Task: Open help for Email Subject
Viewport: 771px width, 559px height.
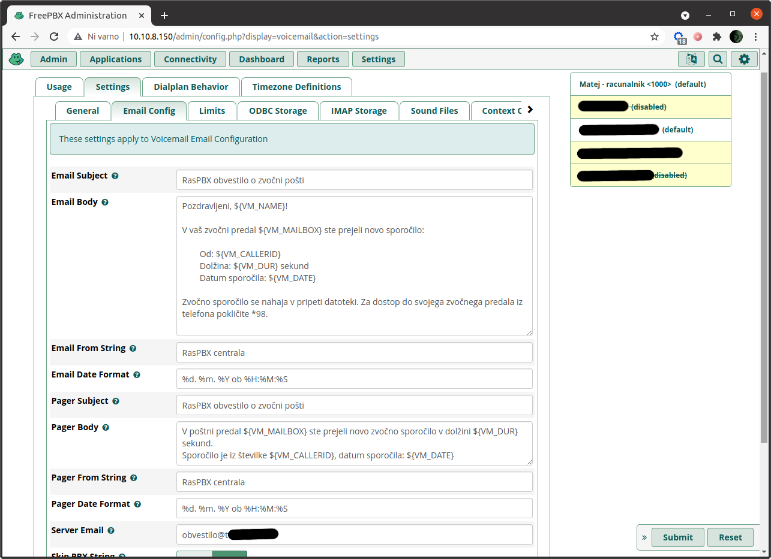Action: click(115, 176)
